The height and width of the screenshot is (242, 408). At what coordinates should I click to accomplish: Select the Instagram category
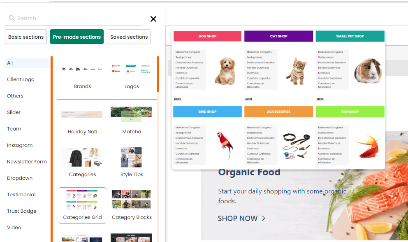click(x=20, y=145)
